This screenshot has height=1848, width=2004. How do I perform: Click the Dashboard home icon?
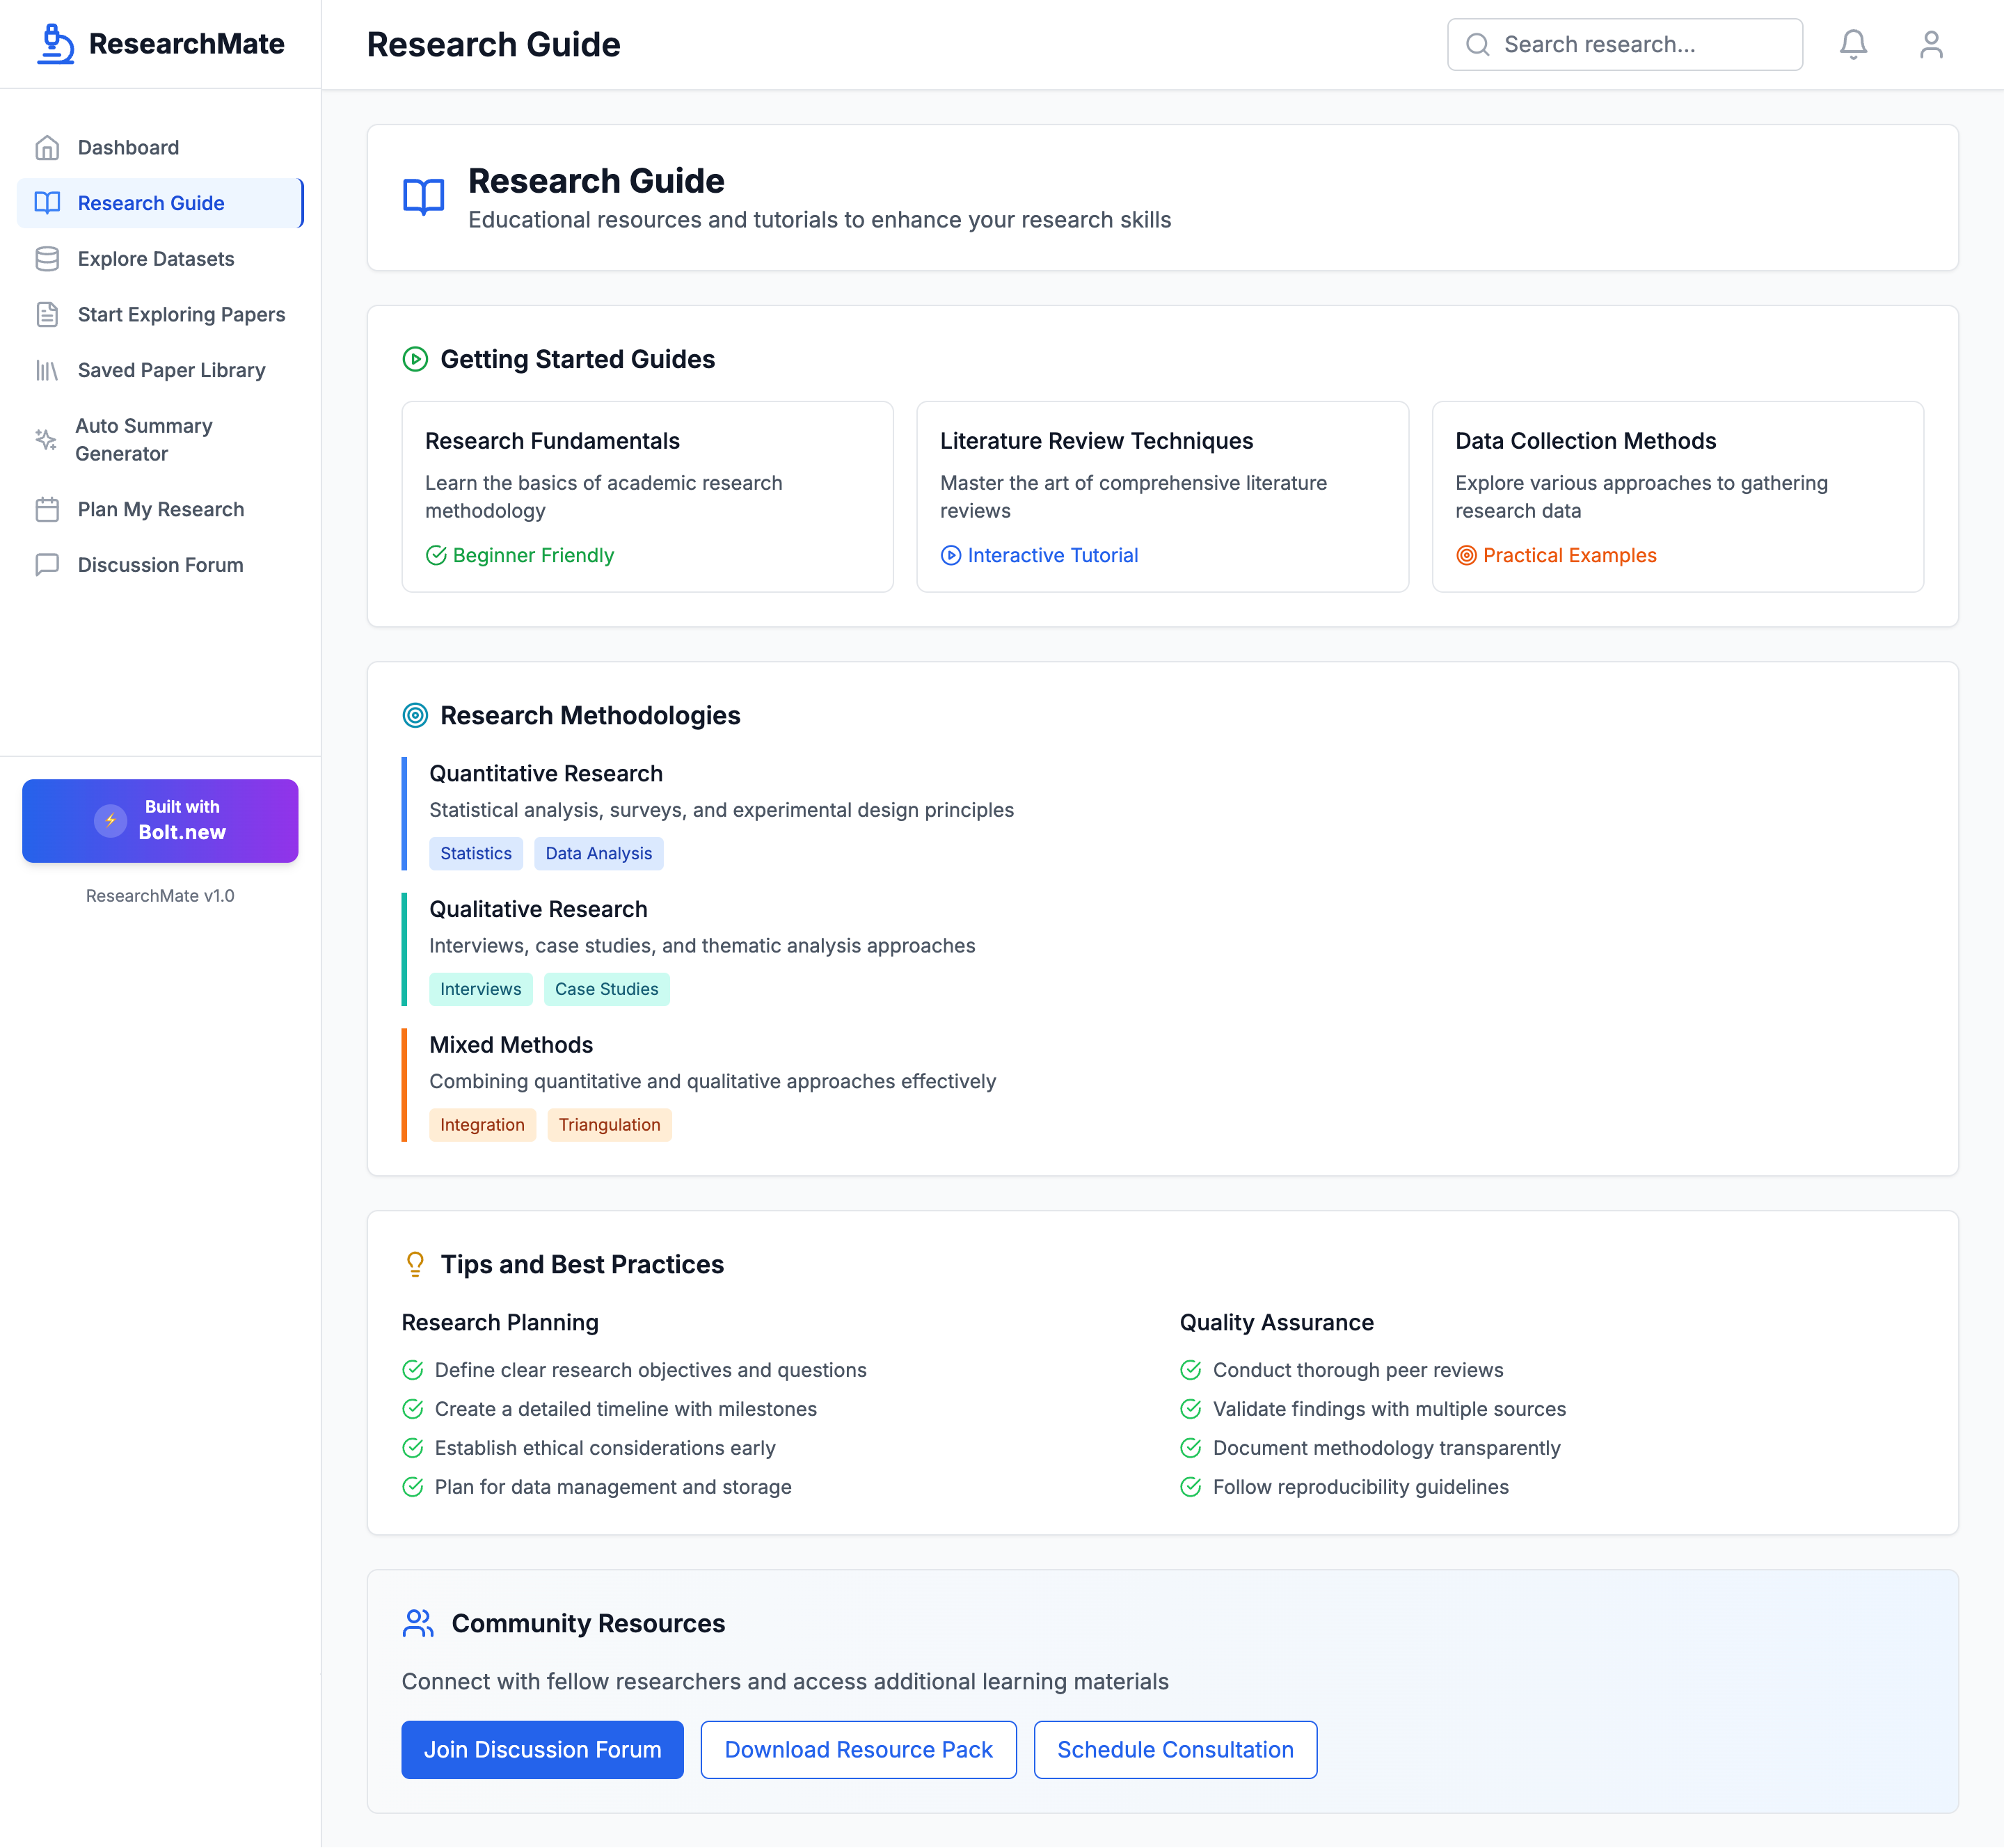[x=47, y=148]
